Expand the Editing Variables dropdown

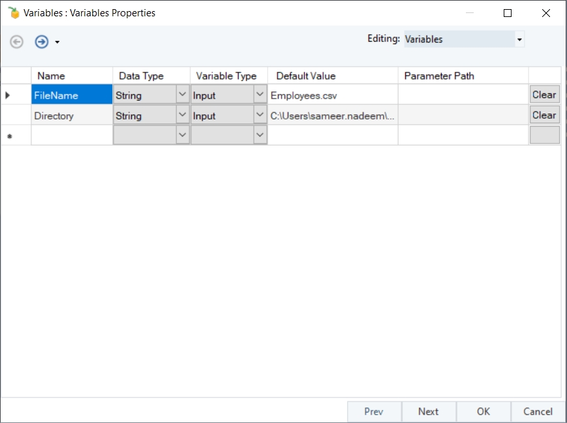point(519,40)
